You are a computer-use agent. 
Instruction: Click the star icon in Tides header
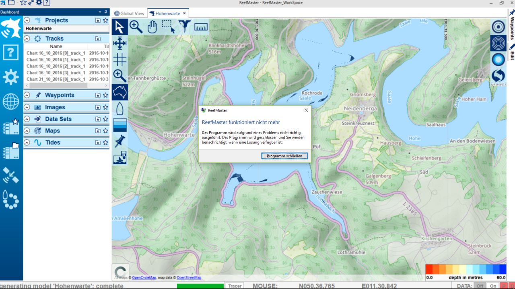[x=105, y=142]
